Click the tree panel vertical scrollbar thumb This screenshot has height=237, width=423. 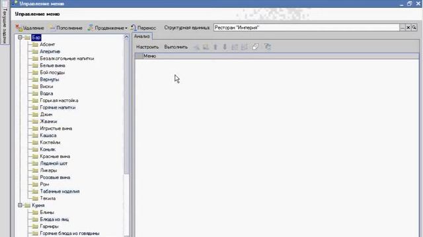[x=126, y=107]
